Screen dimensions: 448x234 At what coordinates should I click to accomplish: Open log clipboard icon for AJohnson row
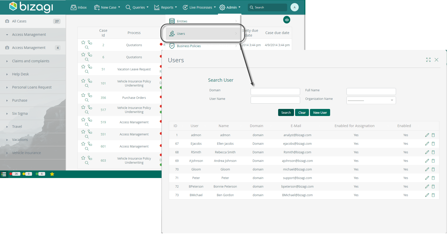(x=433, y=161)
